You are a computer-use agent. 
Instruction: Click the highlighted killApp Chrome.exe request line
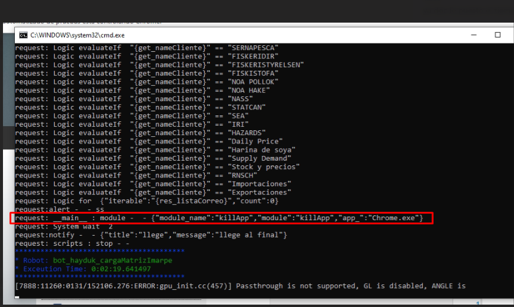tap(219, 218)
